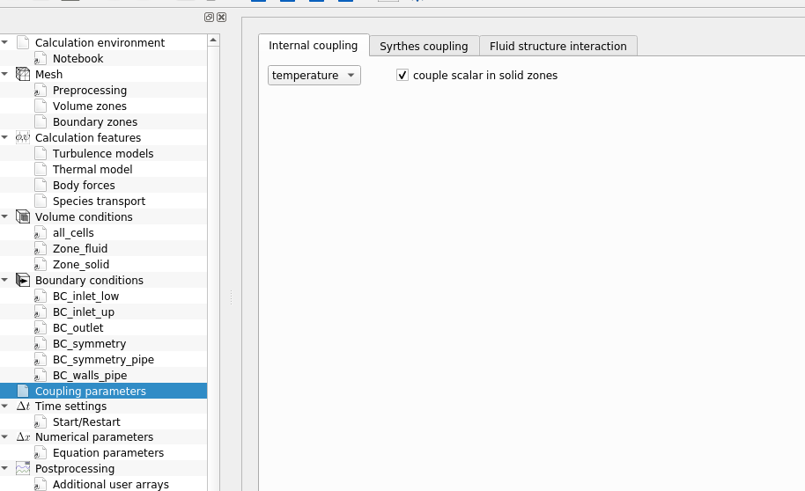
Task: Open the Fluid structure interaction tab
Action: coord(558,46)
